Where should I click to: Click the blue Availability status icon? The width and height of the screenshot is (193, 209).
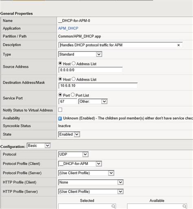(x=60, y=119)
